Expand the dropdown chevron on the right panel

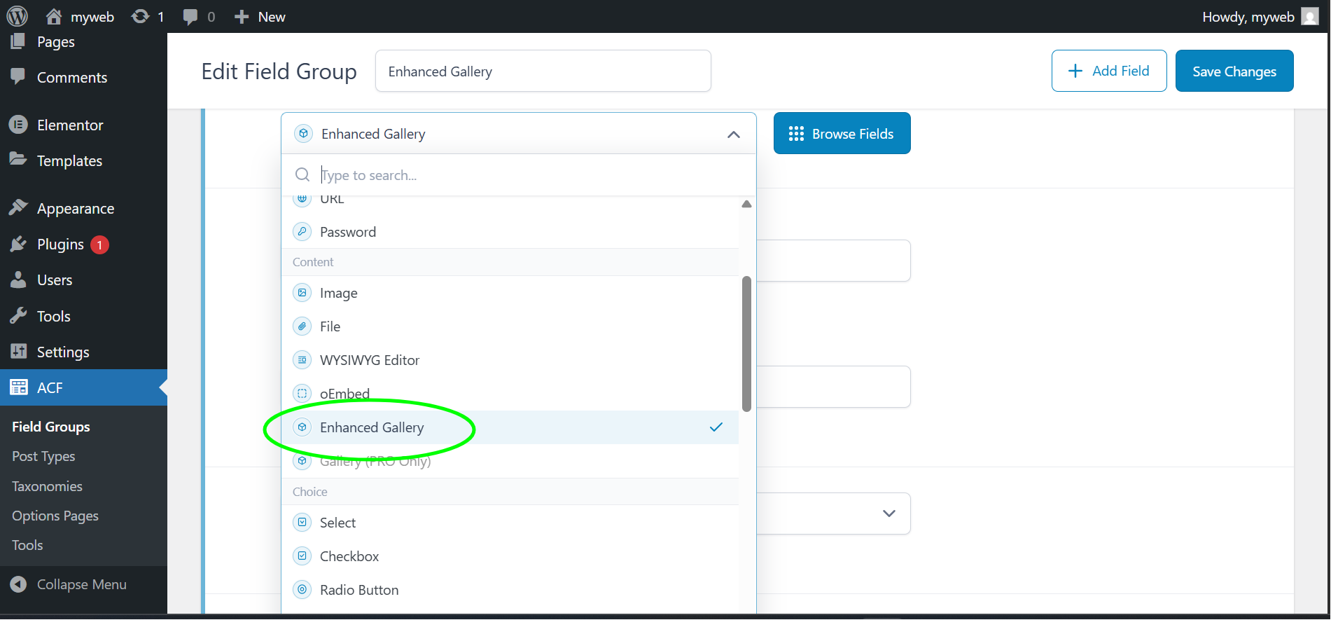[889, 514]
